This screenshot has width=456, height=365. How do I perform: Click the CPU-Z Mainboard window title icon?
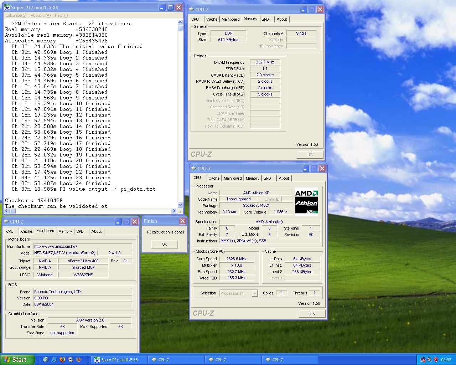6,221
